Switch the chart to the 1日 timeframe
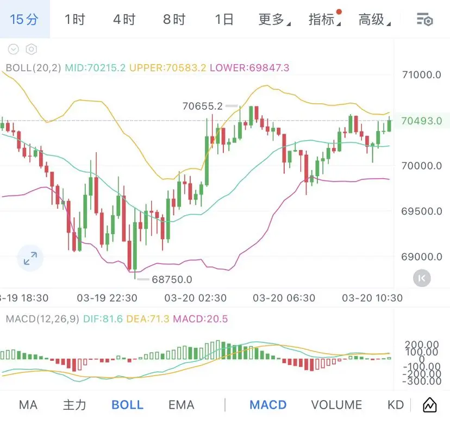 224,20
